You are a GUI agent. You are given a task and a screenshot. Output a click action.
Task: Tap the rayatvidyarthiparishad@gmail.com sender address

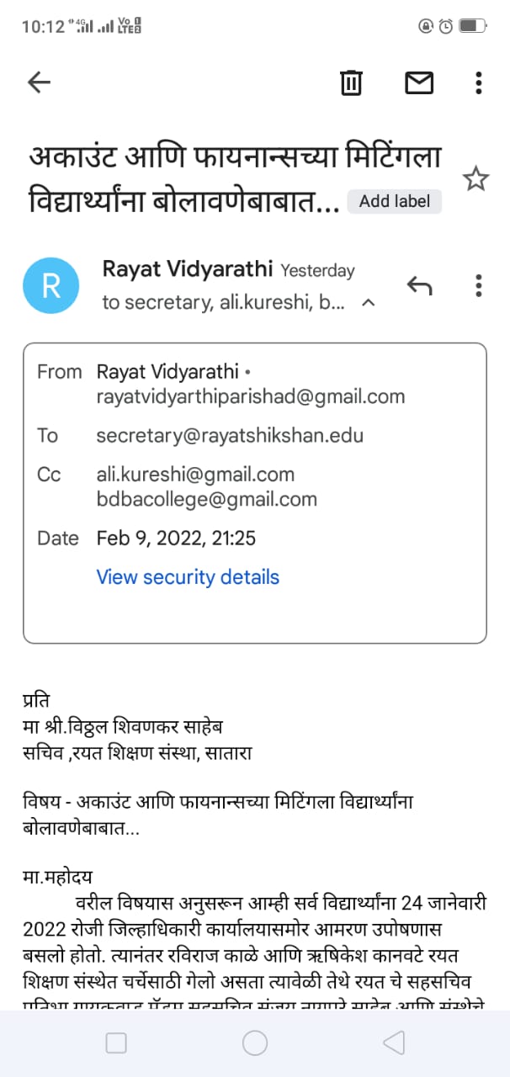pyautogui.click(x=251, y=396)
